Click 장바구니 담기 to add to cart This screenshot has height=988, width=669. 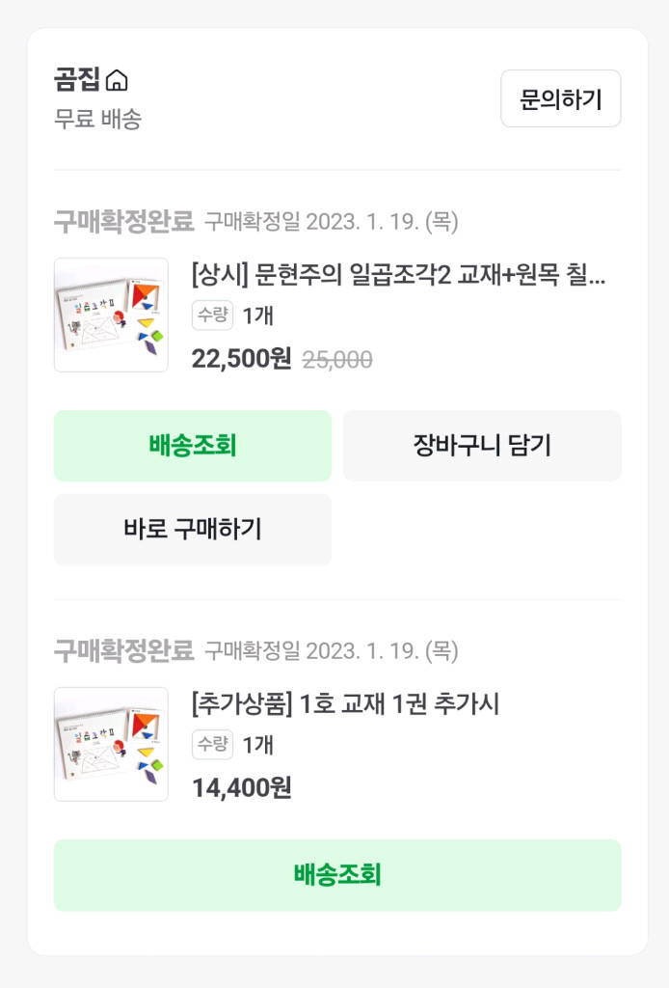(x=482, y=446)
